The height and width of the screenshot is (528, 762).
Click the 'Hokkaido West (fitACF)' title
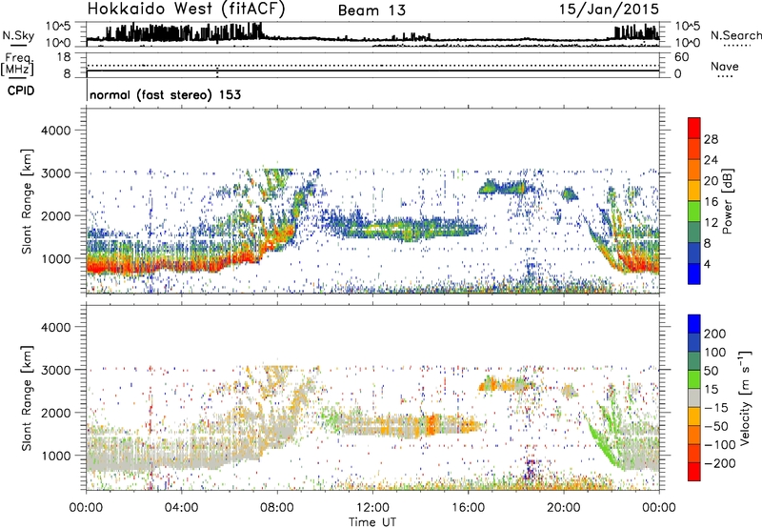coord(186,9)
